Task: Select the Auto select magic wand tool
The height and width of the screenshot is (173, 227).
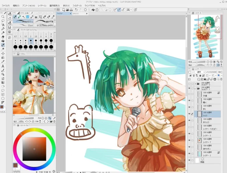Action: [3, 49]
